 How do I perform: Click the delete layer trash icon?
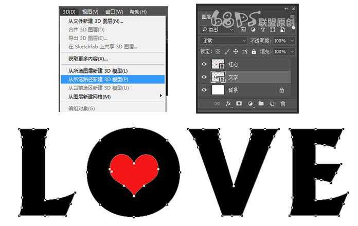pos(282,104)
